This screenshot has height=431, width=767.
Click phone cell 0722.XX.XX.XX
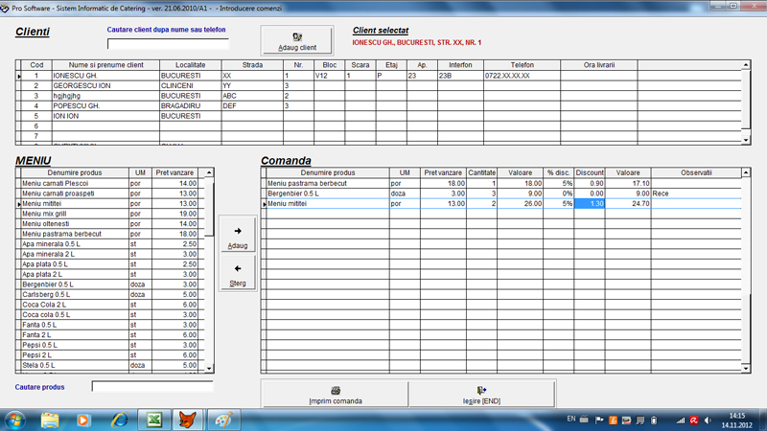click(522, 76)
